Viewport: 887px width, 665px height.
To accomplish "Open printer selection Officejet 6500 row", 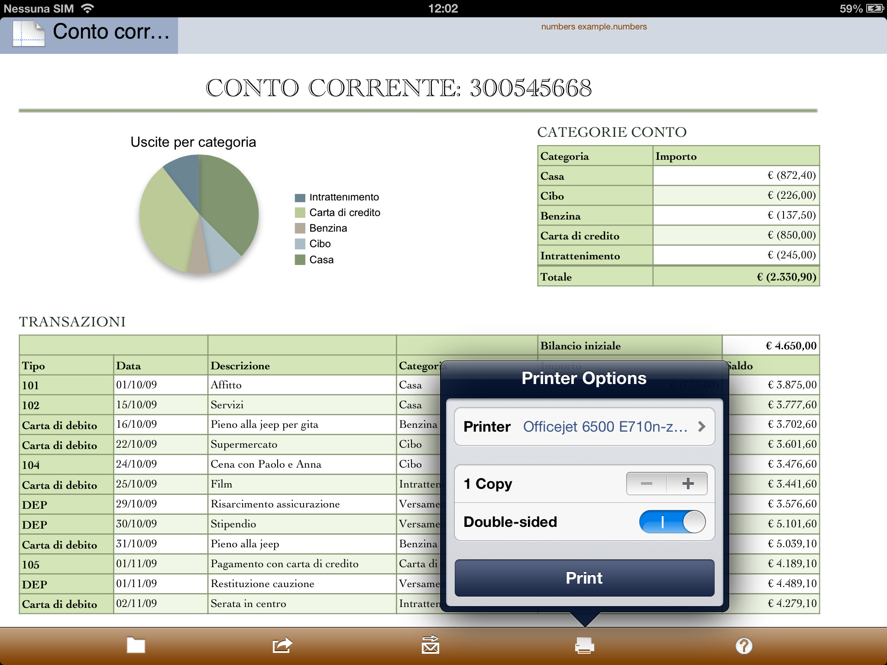I will coord(584,426).
